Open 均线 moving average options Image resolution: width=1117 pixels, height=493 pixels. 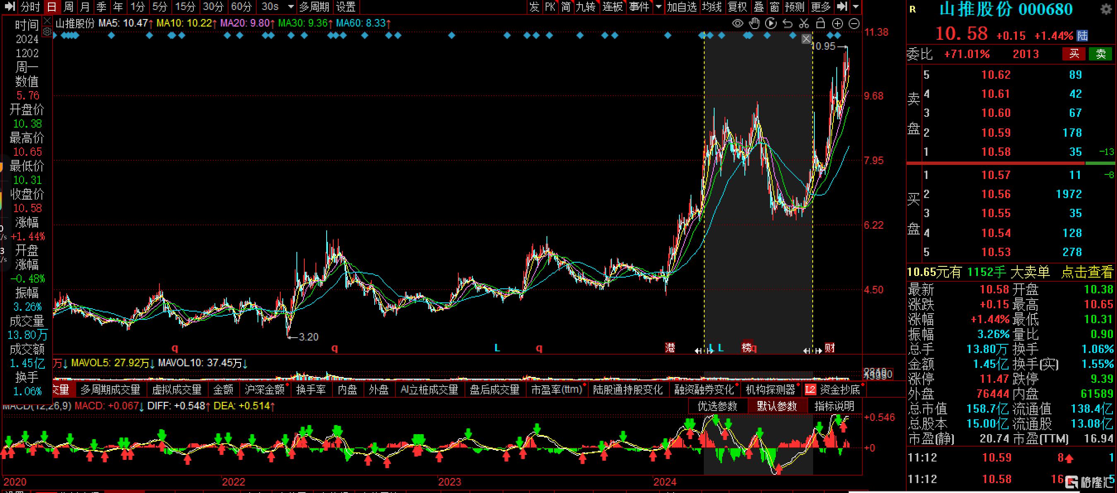click(712, 7)
